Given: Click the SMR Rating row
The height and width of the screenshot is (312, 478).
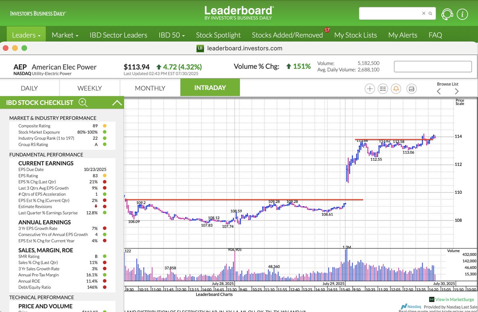Looking at the screenshot, I should (62, 256).
